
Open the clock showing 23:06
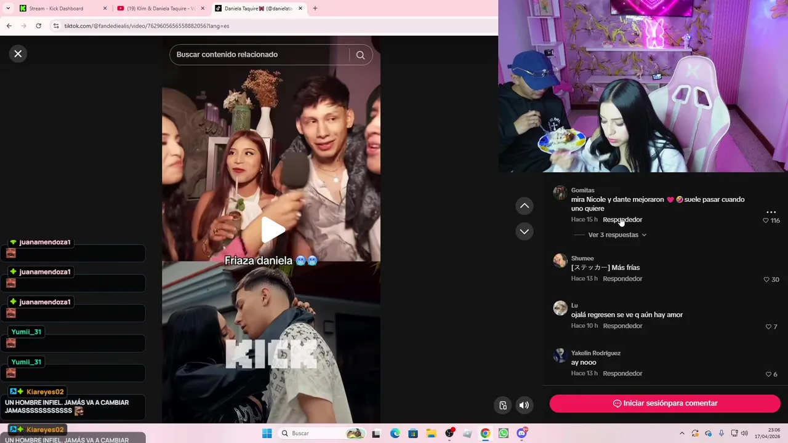pyautogui.click(x=768, y=433)
